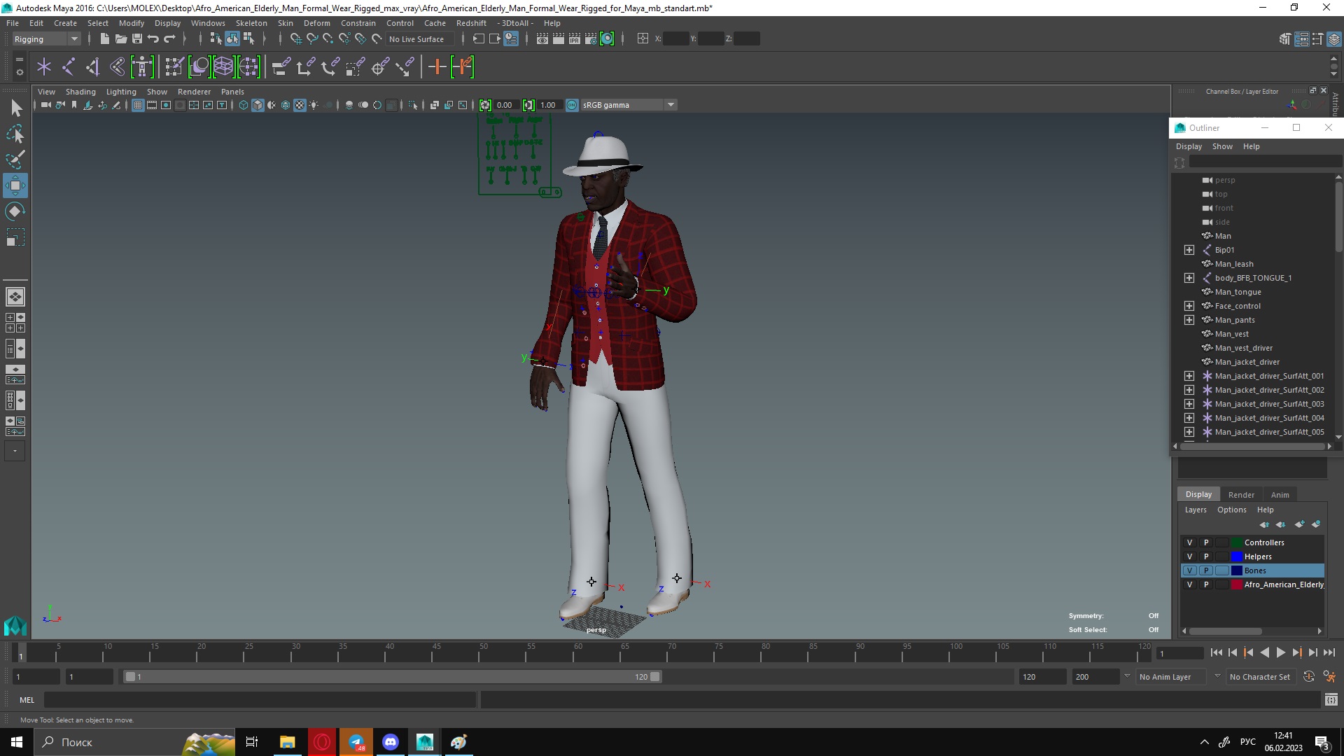Open the Outliner Show menu
This screenshot has width=1344, height=756.
point(1222,146)
